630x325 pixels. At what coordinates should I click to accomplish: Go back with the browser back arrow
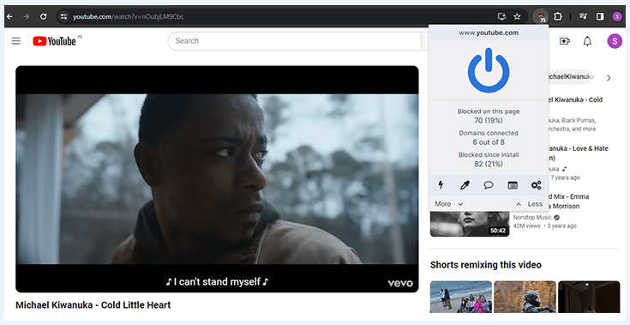[10, 16]
